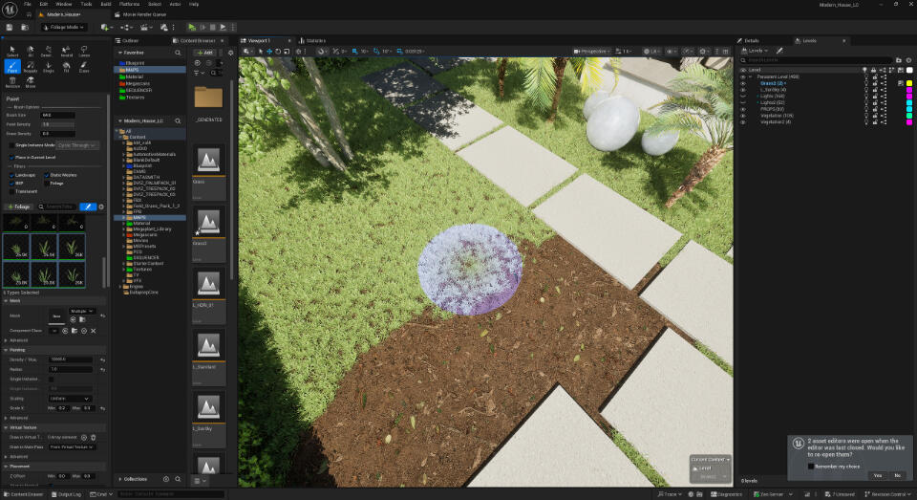Select the foliage Fill tool
The width and height of the screenshot is (917, 500).
click(x=66, y=66)
